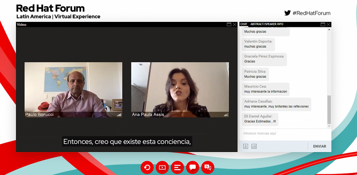
Task: Open the video player icon in bottom dock
Action: [162, 168]
